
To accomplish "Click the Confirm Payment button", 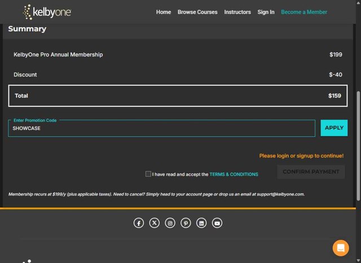I will pos(311,172).
